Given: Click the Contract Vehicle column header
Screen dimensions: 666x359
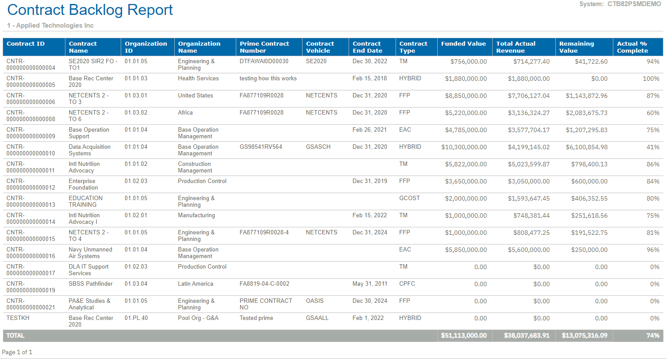Looking at the screenshot, I should (x=320, y=47).
